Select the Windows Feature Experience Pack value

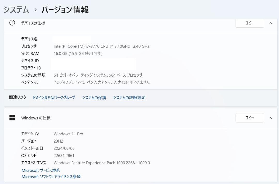(102, 163)
